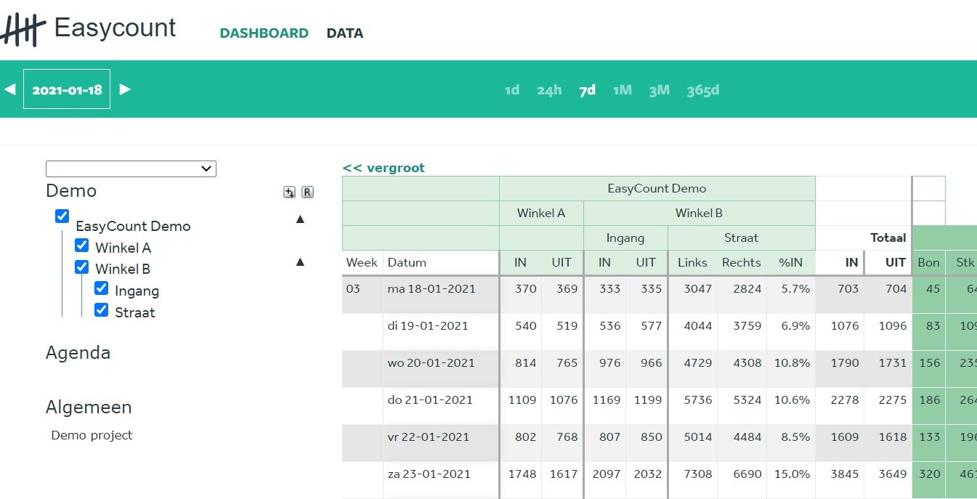Click the Totaal column header
Viewport: 977px width, 499px height.
coord(888,238)
